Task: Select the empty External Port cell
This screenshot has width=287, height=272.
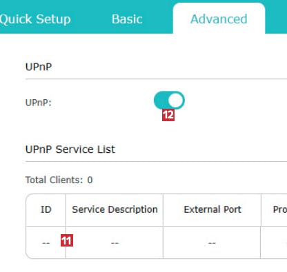Action: (212, 242)
